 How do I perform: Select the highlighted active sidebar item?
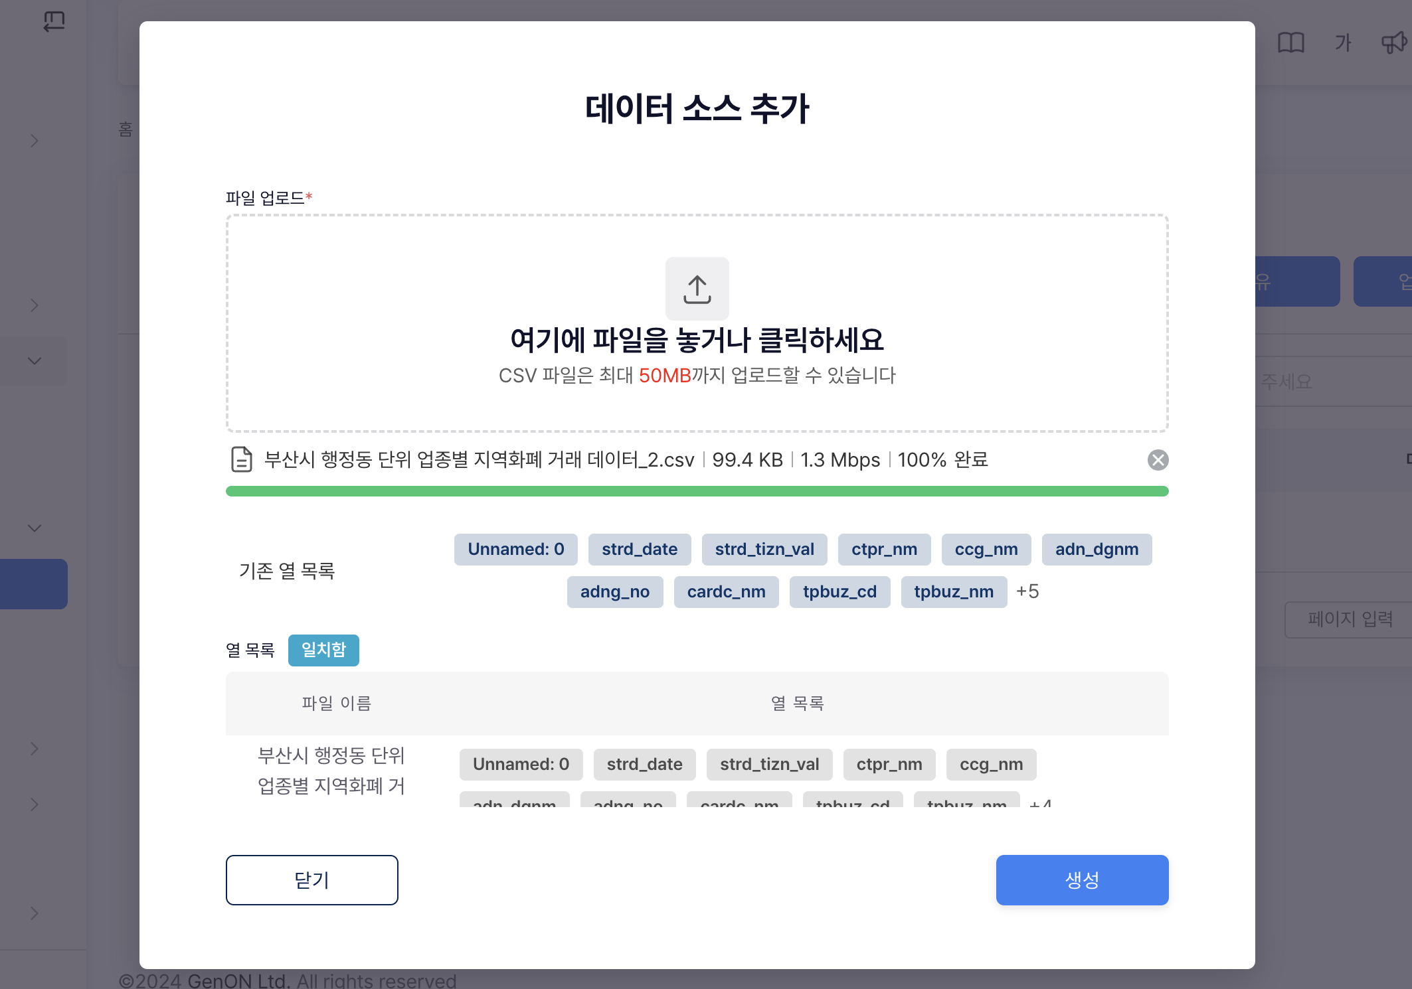coord(34,584)
